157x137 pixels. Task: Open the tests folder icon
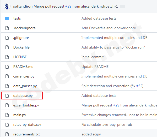pyautogui.click(x=7, y=19)
